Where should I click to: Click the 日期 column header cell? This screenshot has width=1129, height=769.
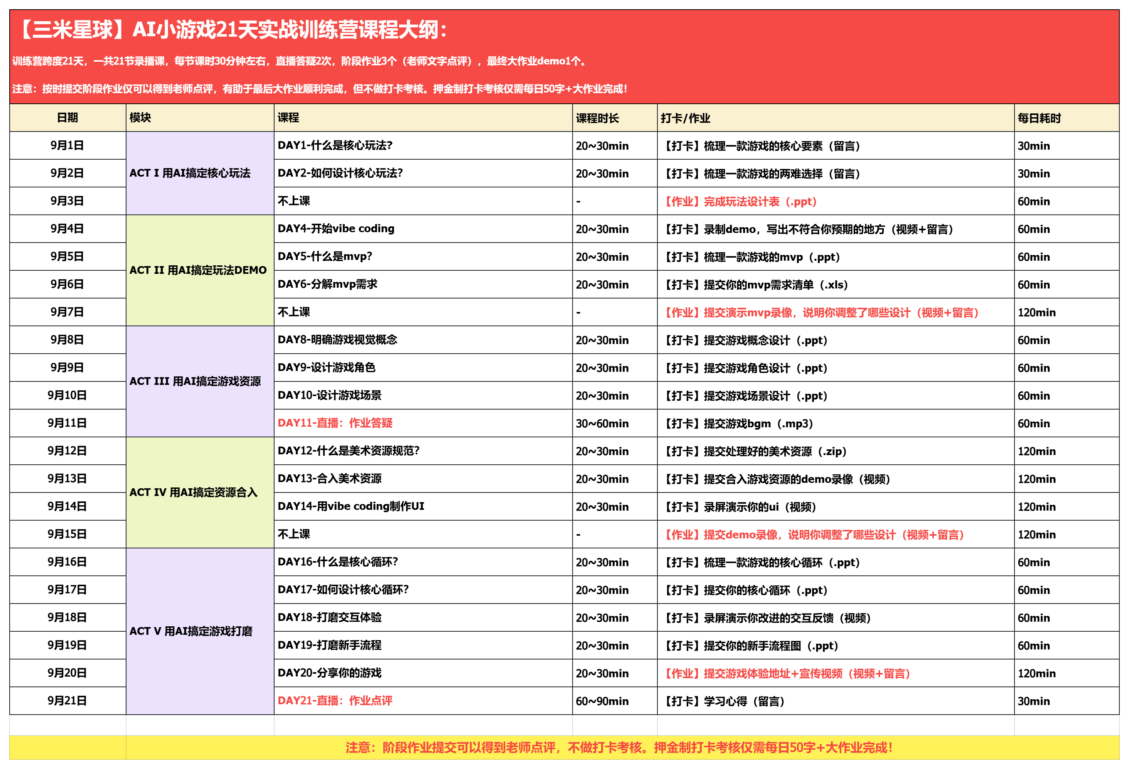tap(67, 118)
